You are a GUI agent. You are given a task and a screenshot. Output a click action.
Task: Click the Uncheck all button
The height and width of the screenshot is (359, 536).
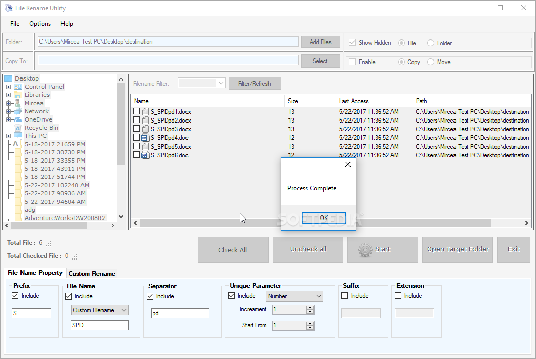[308, 250]
